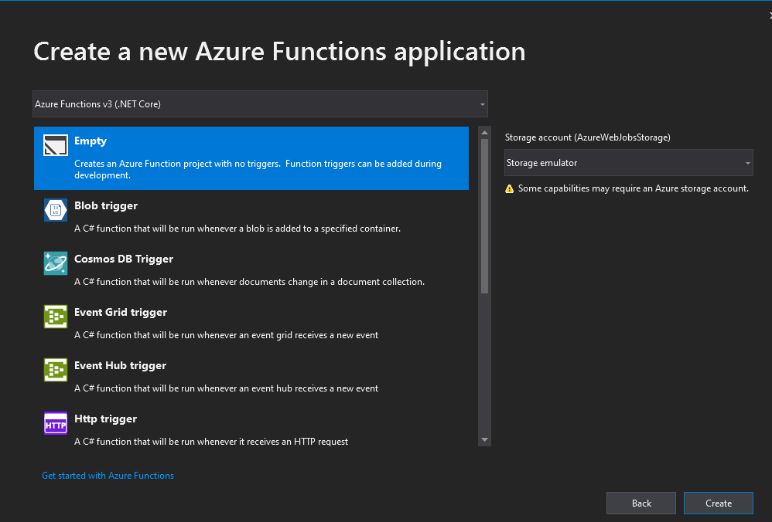Click the Cosmos DB Trigger icon
772x522 pixels.
(55, 263)
